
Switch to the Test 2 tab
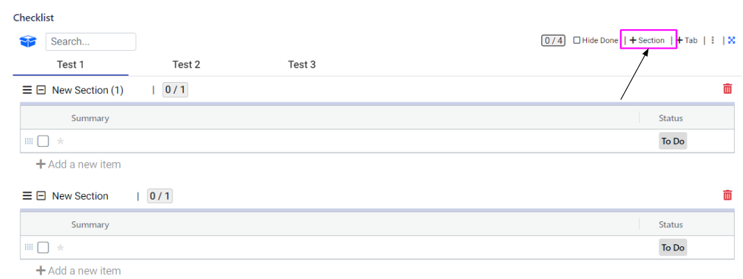click(187, 65)
